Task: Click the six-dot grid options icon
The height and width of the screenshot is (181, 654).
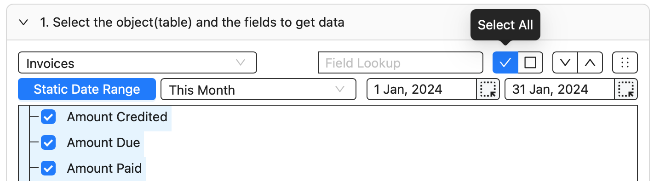Action: pyautogui.click(x=625, y=62)
